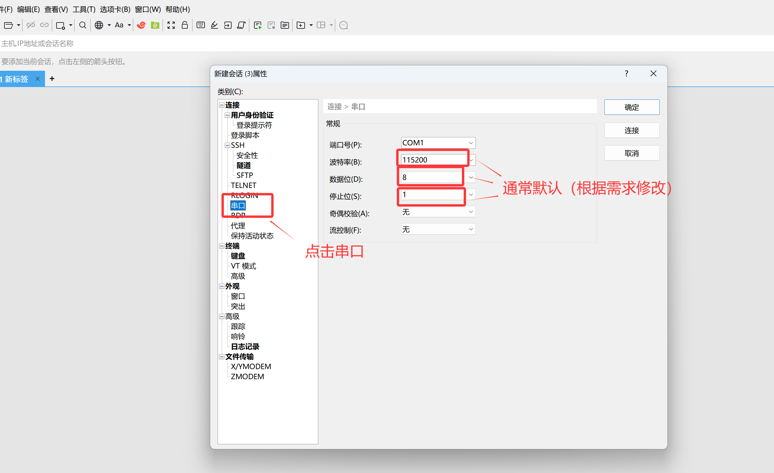The image size is (774, 473).
Task: Click the keyboard icon in toolbar
Action: coord(200,25)
